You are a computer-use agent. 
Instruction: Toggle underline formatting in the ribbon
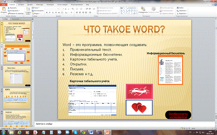53,13
